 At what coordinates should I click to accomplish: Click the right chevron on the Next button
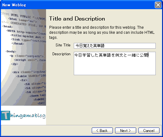coord(130,131)
